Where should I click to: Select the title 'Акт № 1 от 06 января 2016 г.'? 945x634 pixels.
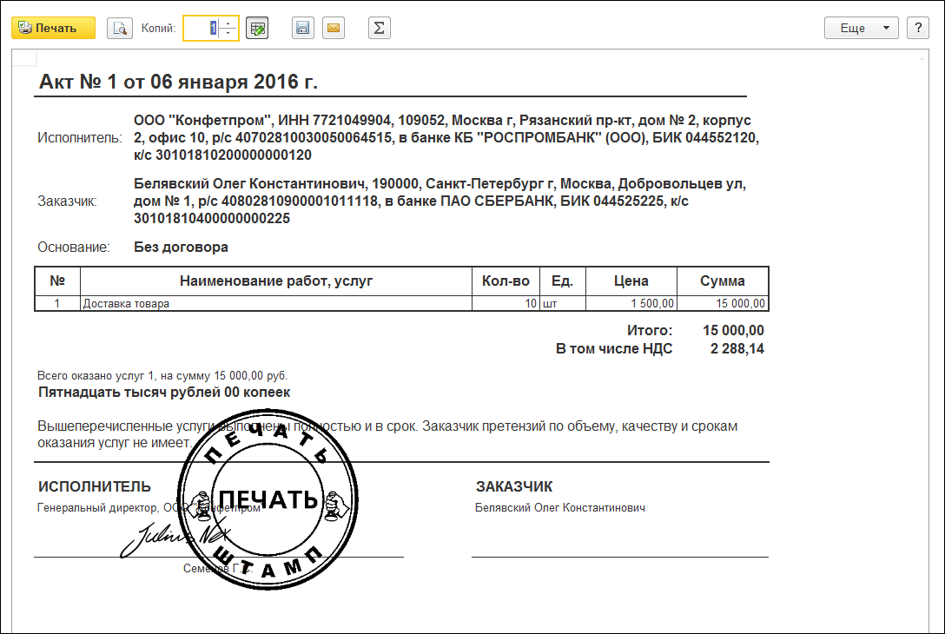(178, 82)
